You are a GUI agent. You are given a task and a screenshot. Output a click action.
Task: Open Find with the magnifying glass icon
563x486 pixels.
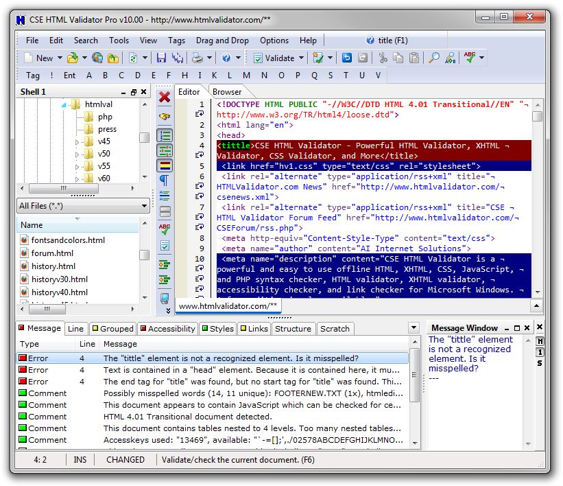(x=433, y=58)
